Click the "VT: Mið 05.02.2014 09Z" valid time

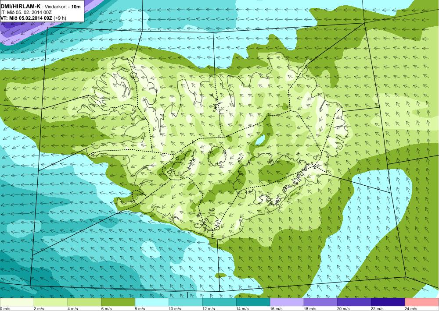[x=27, y=18]
